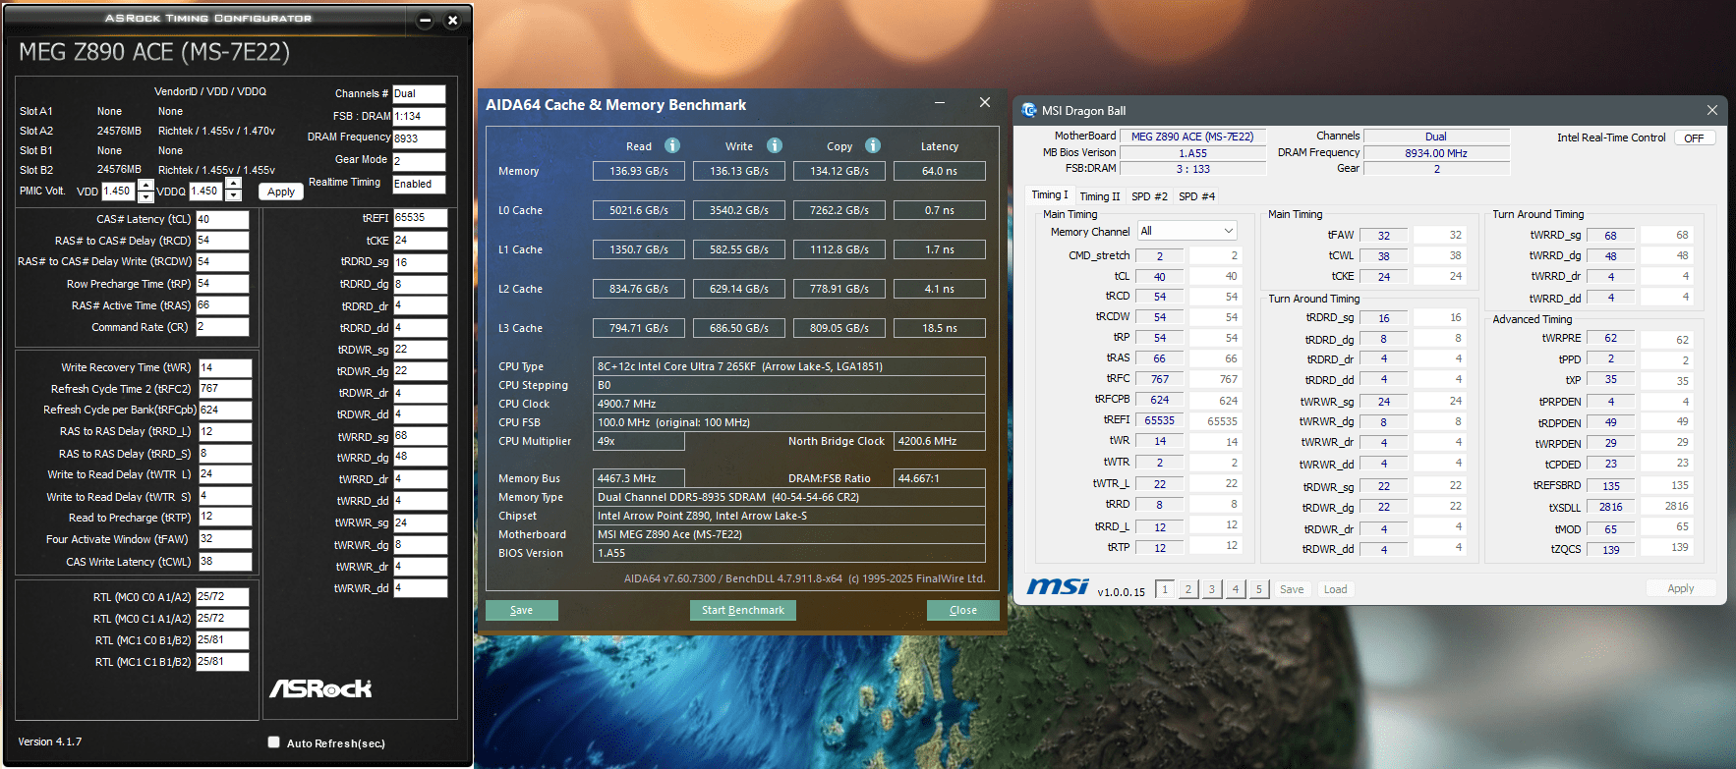Select profile 1 in MSI Dragon Ball
Viewport: 1736px width, 769px height.
coord(1165,589)
